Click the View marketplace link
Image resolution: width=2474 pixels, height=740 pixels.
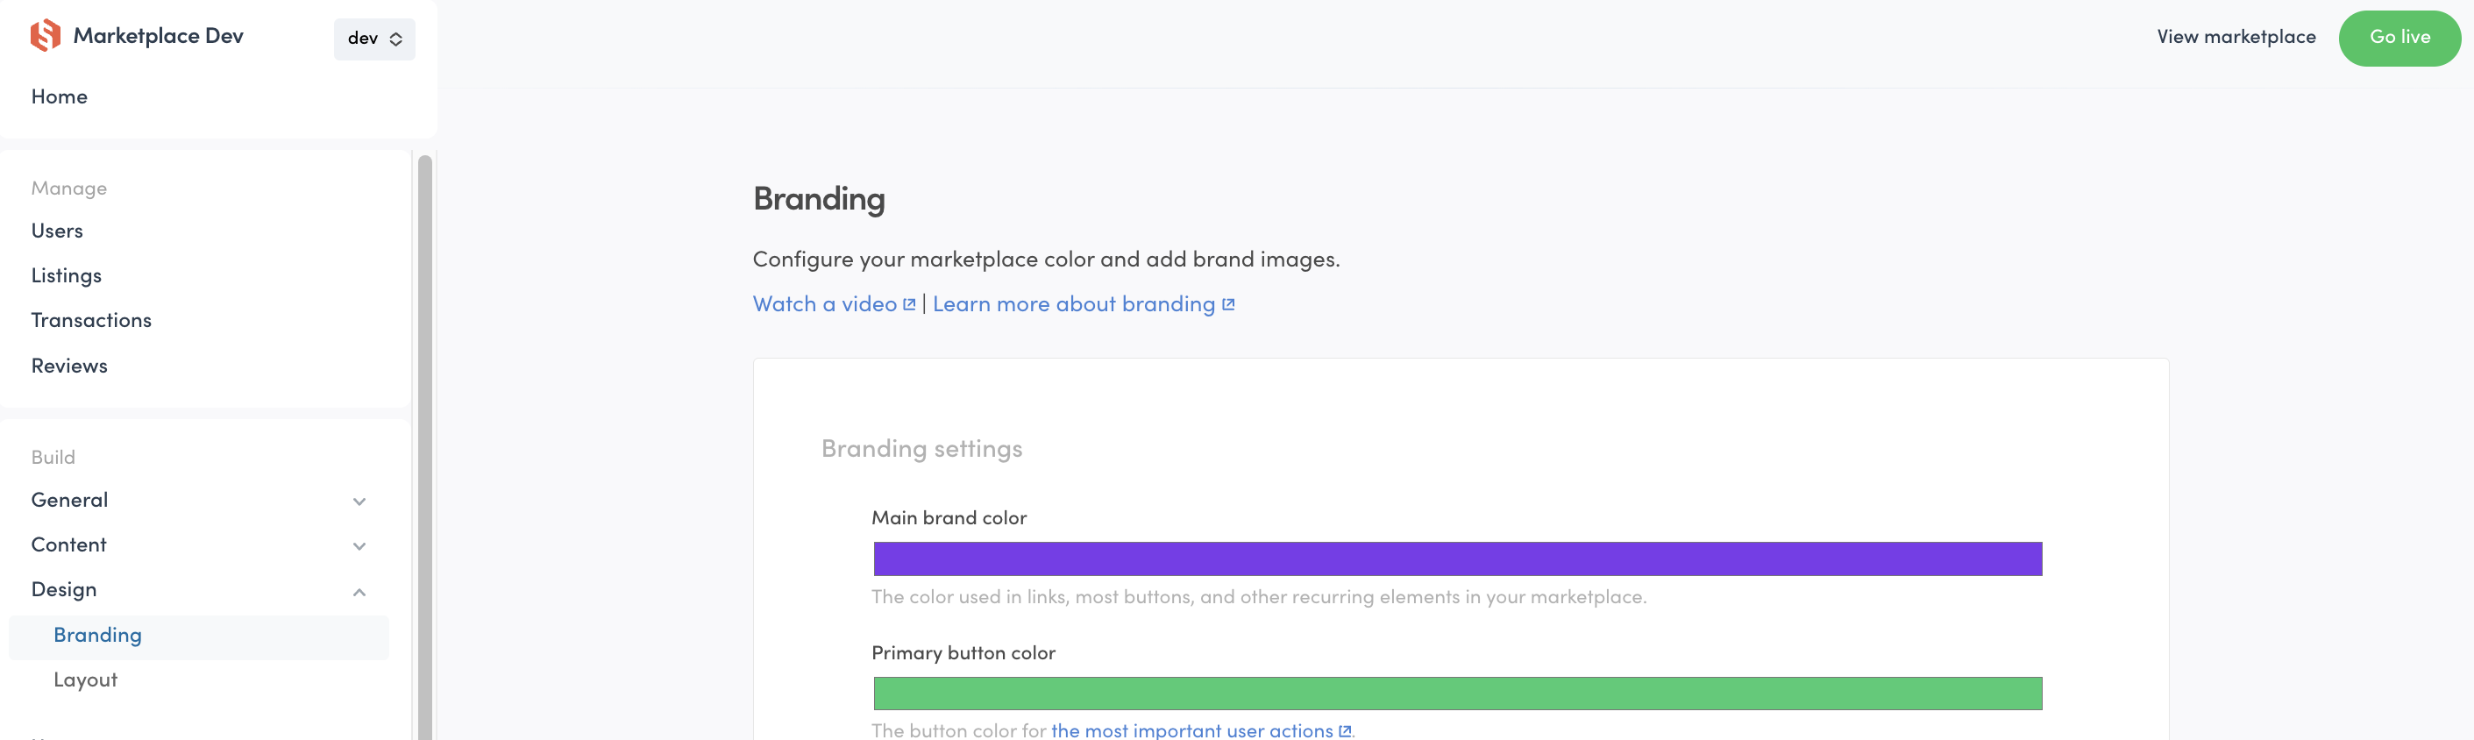tap(2236, 38)
